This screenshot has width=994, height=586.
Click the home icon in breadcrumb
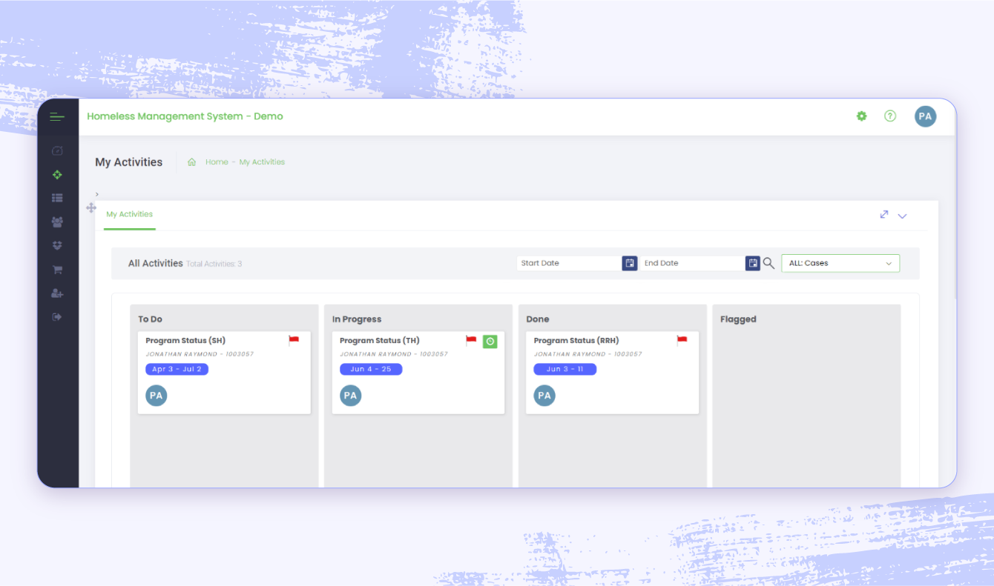[191, 162]
